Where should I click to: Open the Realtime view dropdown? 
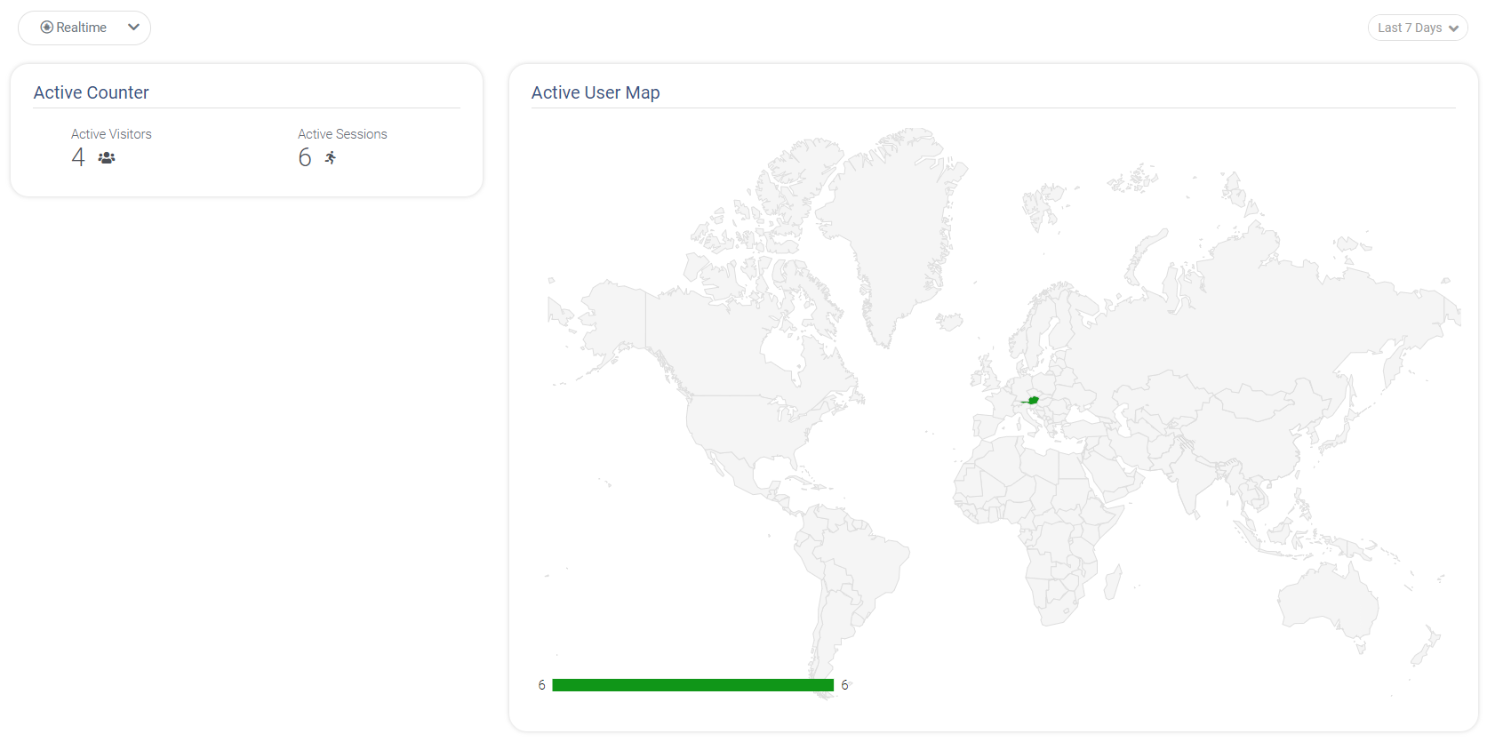(84, 28)
